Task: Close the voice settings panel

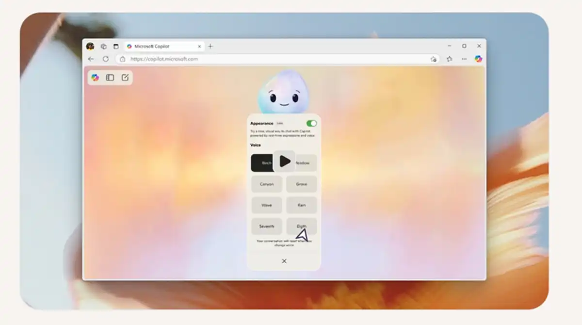Action: click(284, 261)
